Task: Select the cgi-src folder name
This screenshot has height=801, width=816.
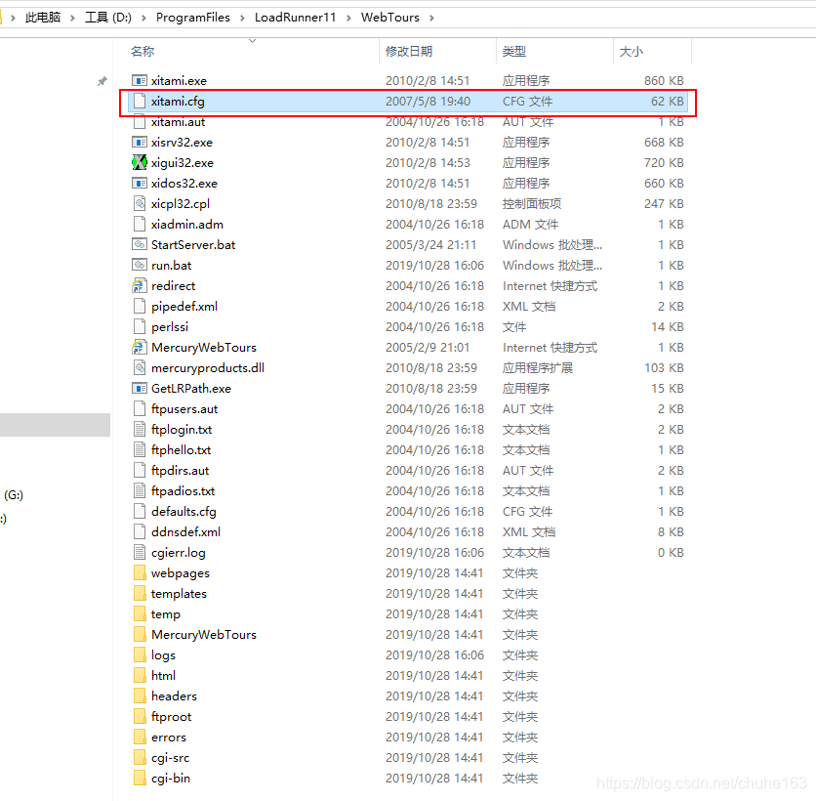Action: click(170, 758)
